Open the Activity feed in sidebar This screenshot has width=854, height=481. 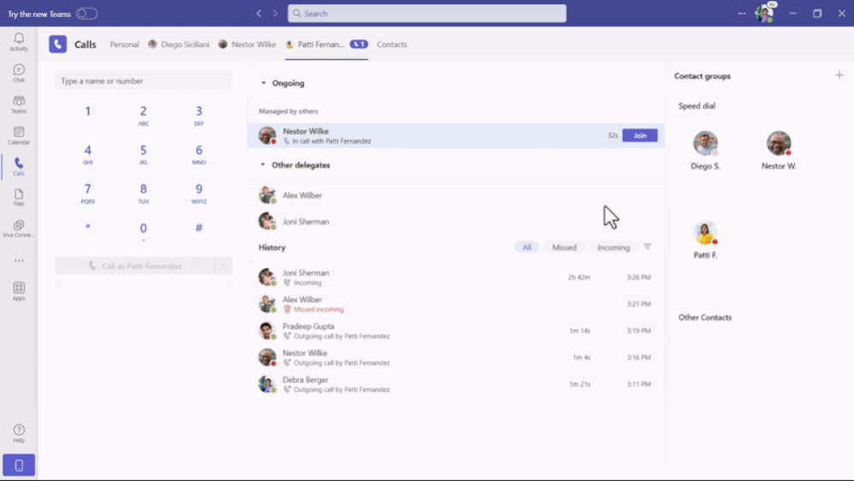[x=19, y=42]
